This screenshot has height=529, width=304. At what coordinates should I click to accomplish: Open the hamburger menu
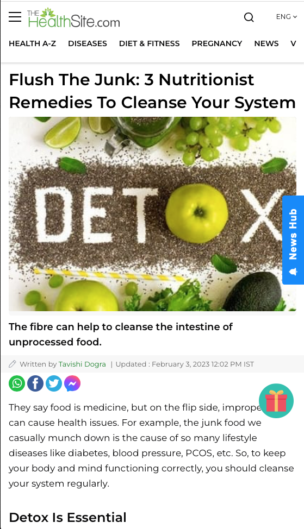(15, 17)
